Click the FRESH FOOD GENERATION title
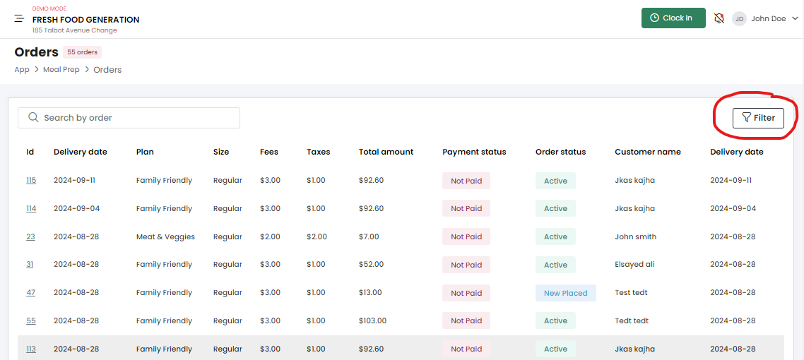Viewport: 804px width, 360px height. pyautogui.click(x=85, y=20)
